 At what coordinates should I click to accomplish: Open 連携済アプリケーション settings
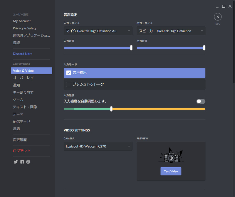pyautogui.click(x=31, y=35)
